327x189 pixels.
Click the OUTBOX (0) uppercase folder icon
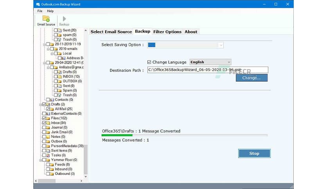coord(59,81)
